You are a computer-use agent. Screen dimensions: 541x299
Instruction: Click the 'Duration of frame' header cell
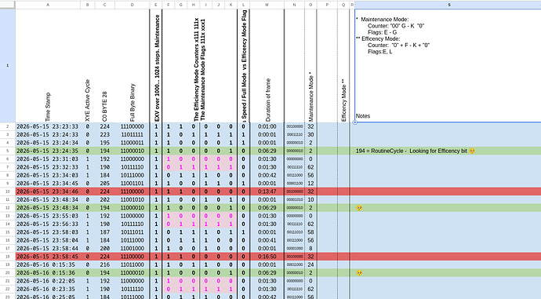pyautogui.click(x=267, y=66)
